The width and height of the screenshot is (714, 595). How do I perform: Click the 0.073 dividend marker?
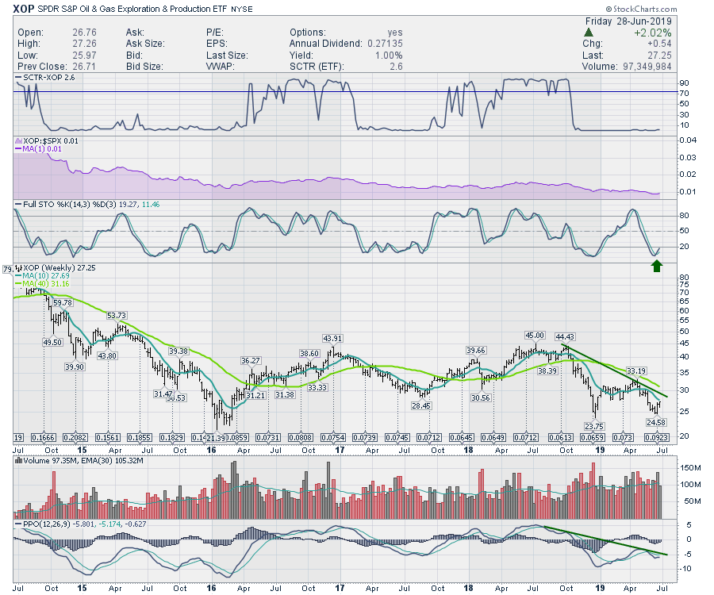623,437
